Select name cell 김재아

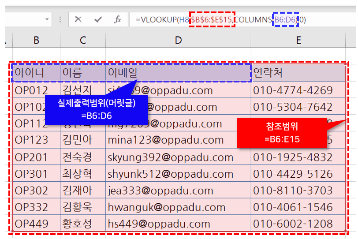[83, 190]
